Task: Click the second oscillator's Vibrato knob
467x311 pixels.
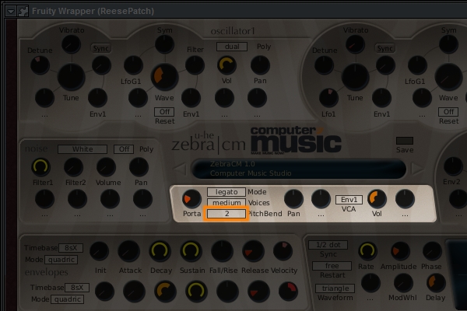Action: [355, 44]
